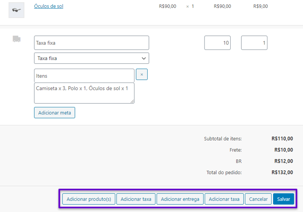Save the order with Salvar
Screen dimensions: 303x212
point(283,199)
